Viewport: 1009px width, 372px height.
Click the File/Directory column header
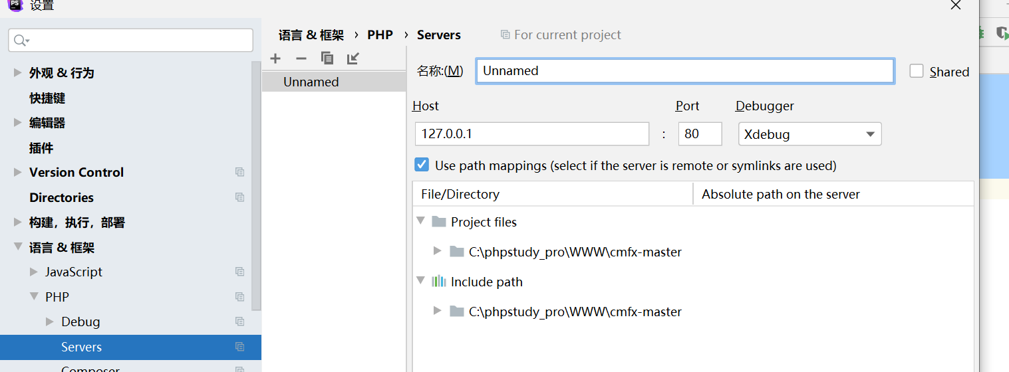[553, 194]
